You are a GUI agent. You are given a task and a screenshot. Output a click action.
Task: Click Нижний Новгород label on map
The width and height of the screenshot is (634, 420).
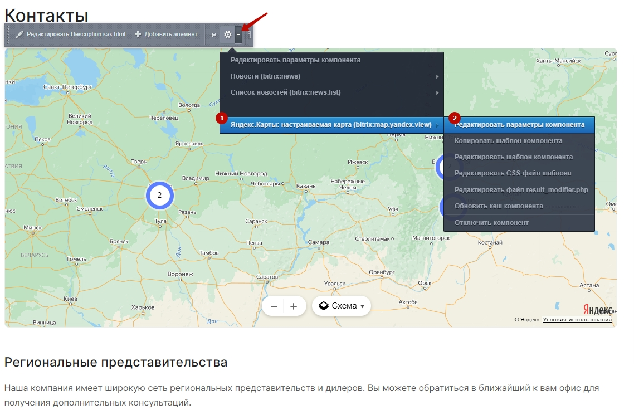tap(241, 173)
